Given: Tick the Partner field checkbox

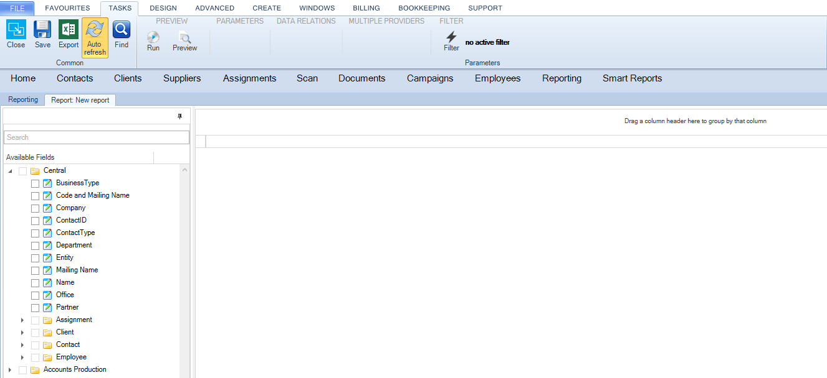Looking at the screenshot, I should pos(35,308).
